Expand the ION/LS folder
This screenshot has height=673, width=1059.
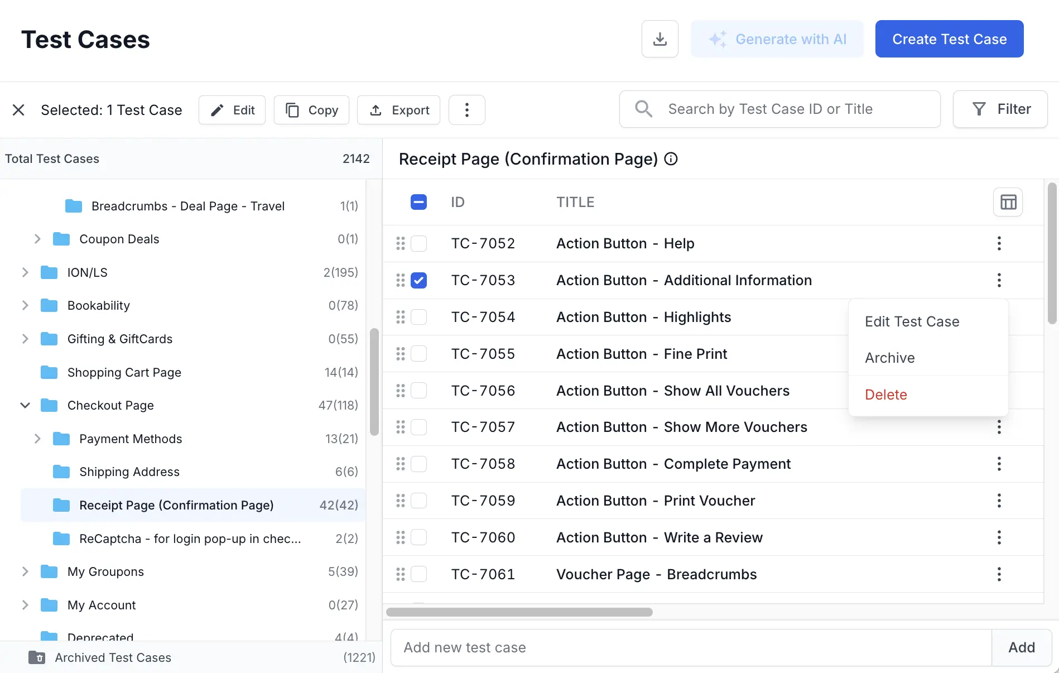click(25, 272)
